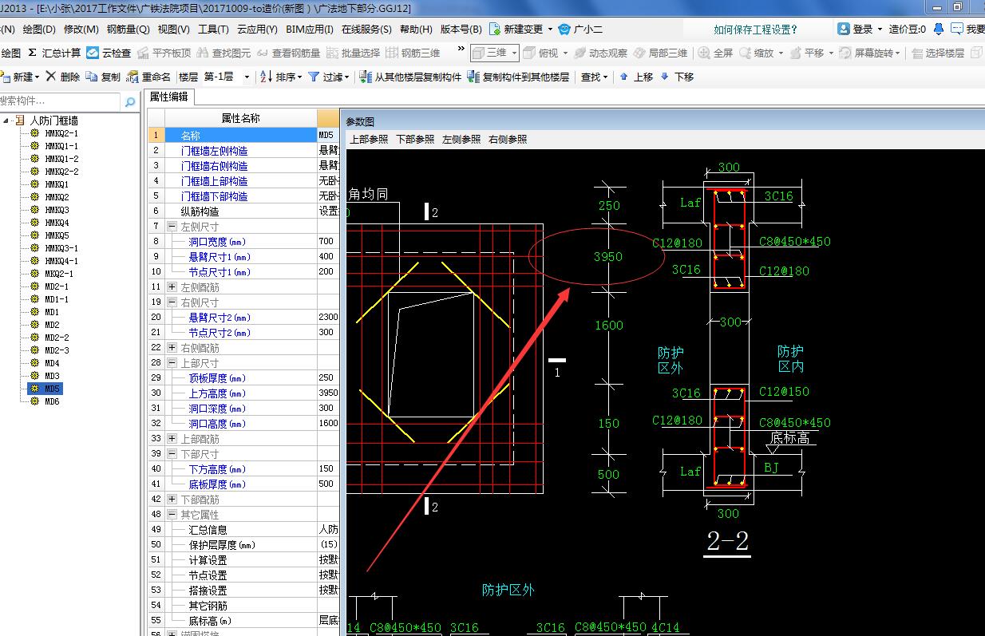
Task: Click the 重命名 rename icon
Action: (133, 77)
